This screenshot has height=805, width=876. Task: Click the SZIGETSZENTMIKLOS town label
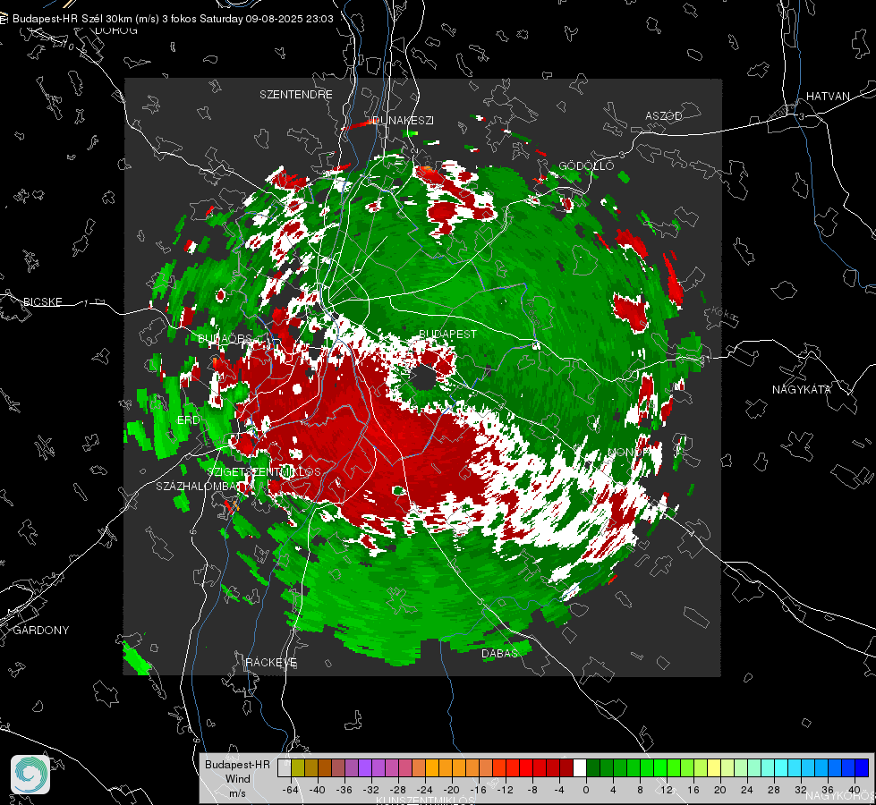click(x=264, y=471)
